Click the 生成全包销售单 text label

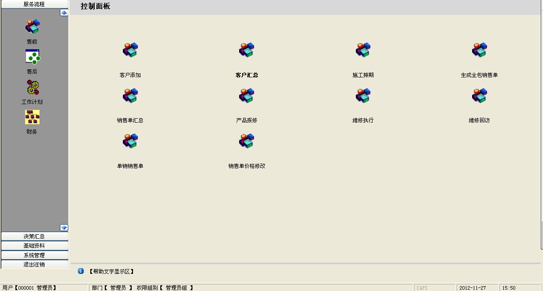tap(480, 75)
